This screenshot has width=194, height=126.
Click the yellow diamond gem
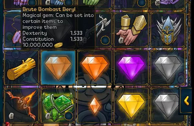pyautogui.click(x=131, y=106)
